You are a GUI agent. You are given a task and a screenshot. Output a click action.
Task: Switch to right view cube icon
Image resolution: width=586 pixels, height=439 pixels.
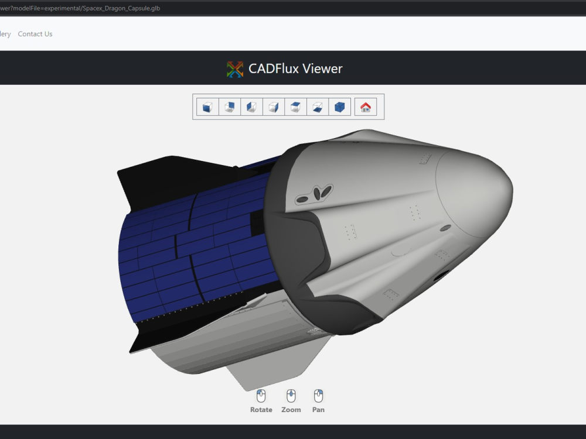274,107
